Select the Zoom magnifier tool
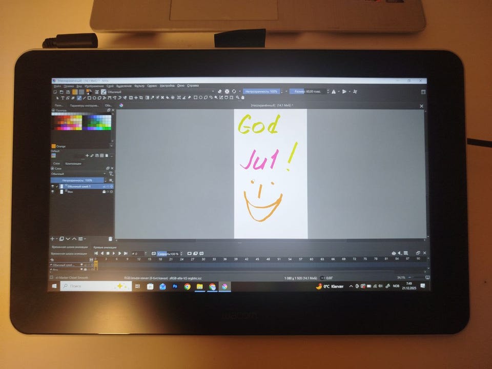The image size is (492, 369). point(237,98)
